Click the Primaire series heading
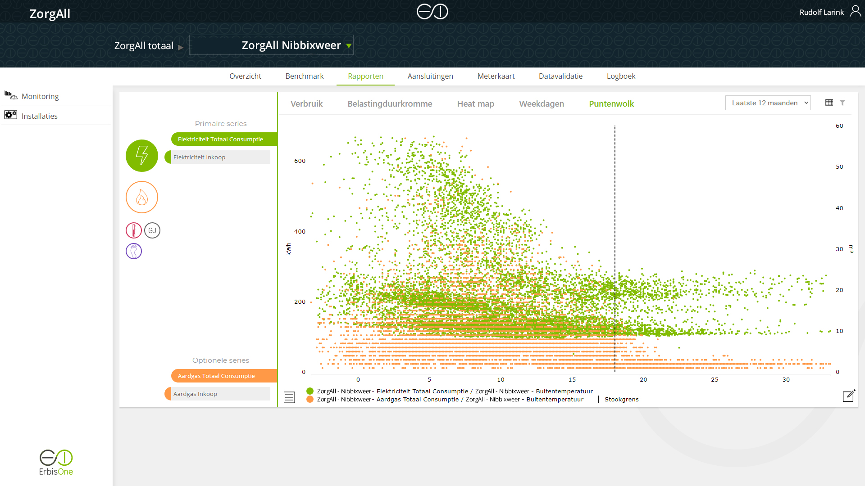Viewport: 865px width, 486px height. [x=221, y=123]
